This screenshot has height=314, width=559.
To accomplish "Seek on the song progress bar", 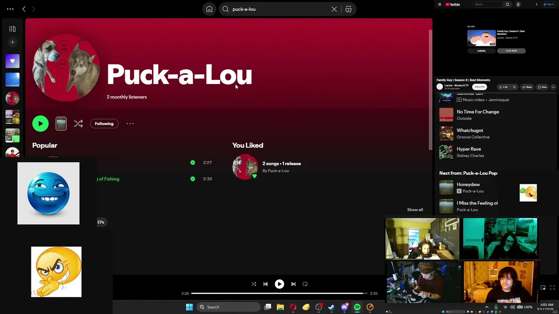I will 279,294.
